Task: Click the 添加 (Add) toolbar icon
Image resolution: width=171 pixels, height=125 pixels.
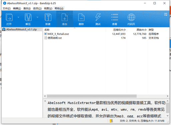Action: click(65, 17)
